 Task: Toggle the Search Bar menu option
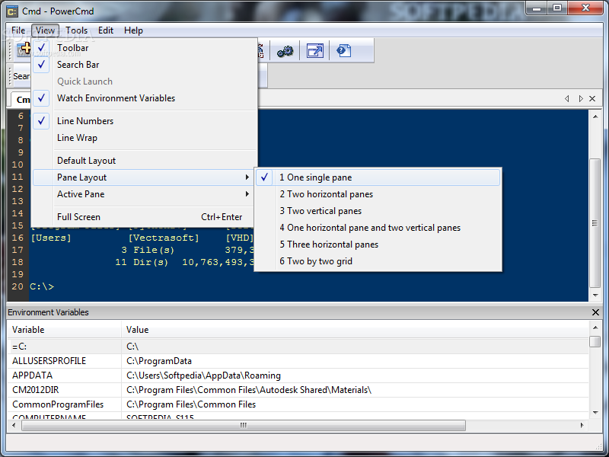(144, 65)
